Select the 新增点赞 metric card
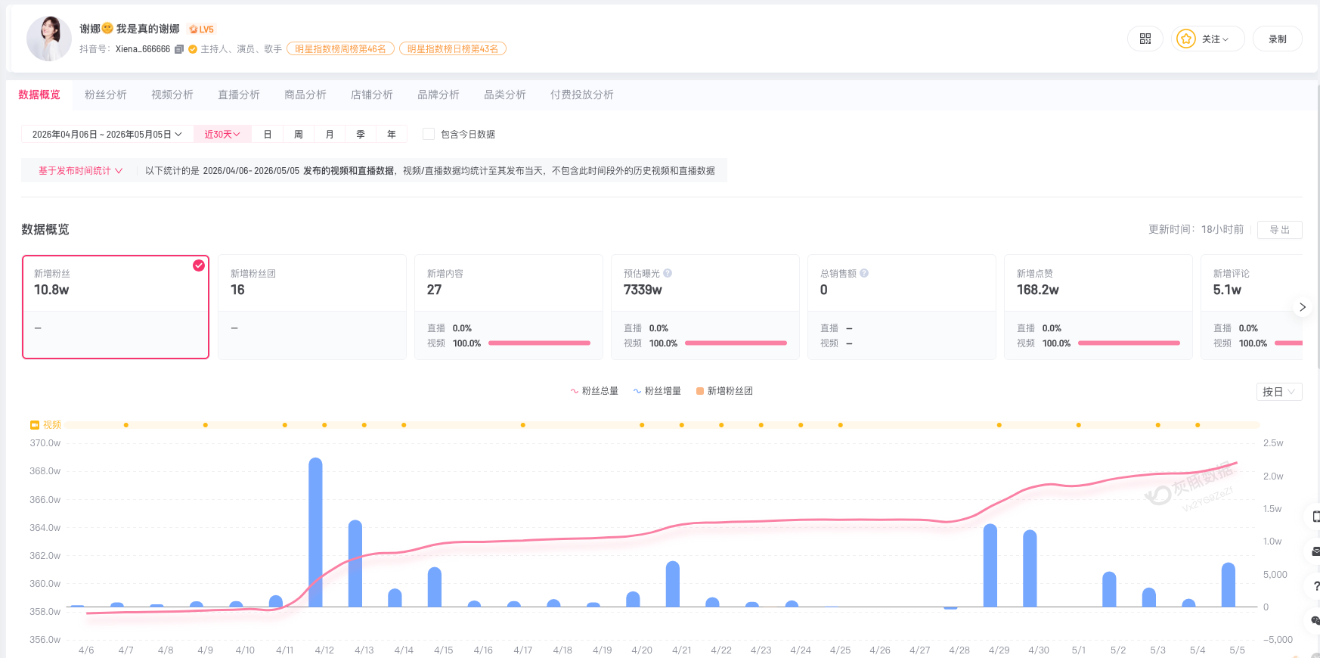Image resolution: width=1320 pixels, height=658 pixels. 1098,307
